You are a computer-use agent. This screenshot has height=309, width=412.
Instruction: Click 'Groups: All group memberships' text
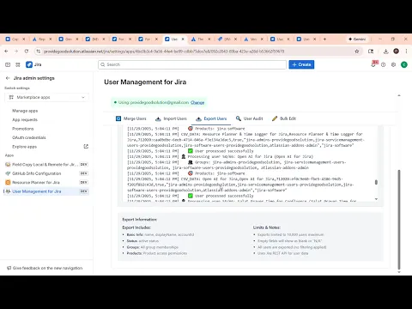point(153,247)
